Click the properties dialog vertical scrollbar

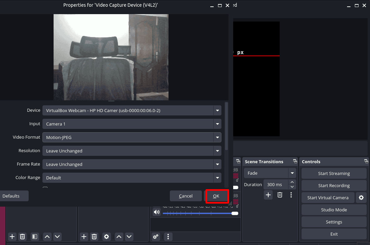pyautogui.click(x=226, y=126)
